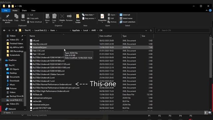Choose Paste shortcut in ribbon
Viewport: 213px width, 120px height.
tap(34, 22)
